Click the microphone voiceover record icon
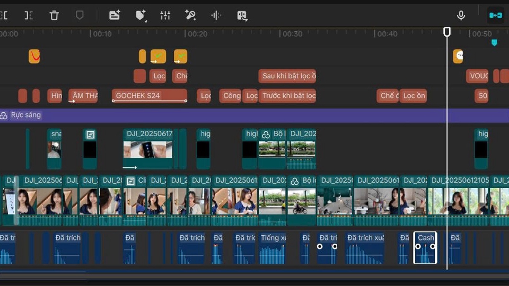Image resolution: width=509 pixels, height=286 pixels. point(461,15)
